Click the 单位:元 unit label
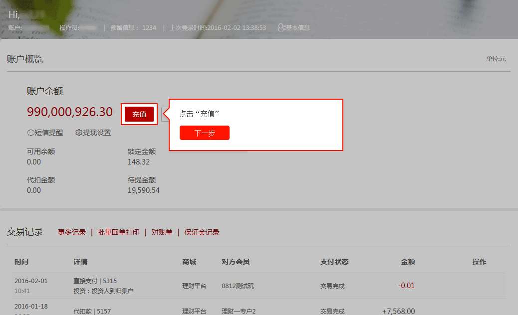 point(496,59)
